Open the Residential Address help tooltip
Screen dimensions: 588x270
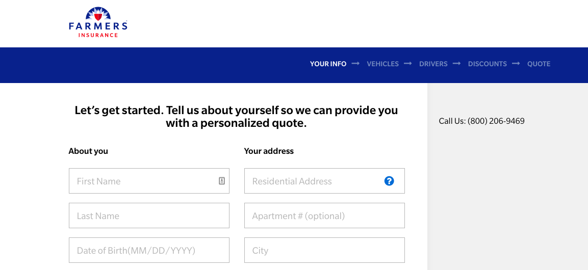coord(389,181)
